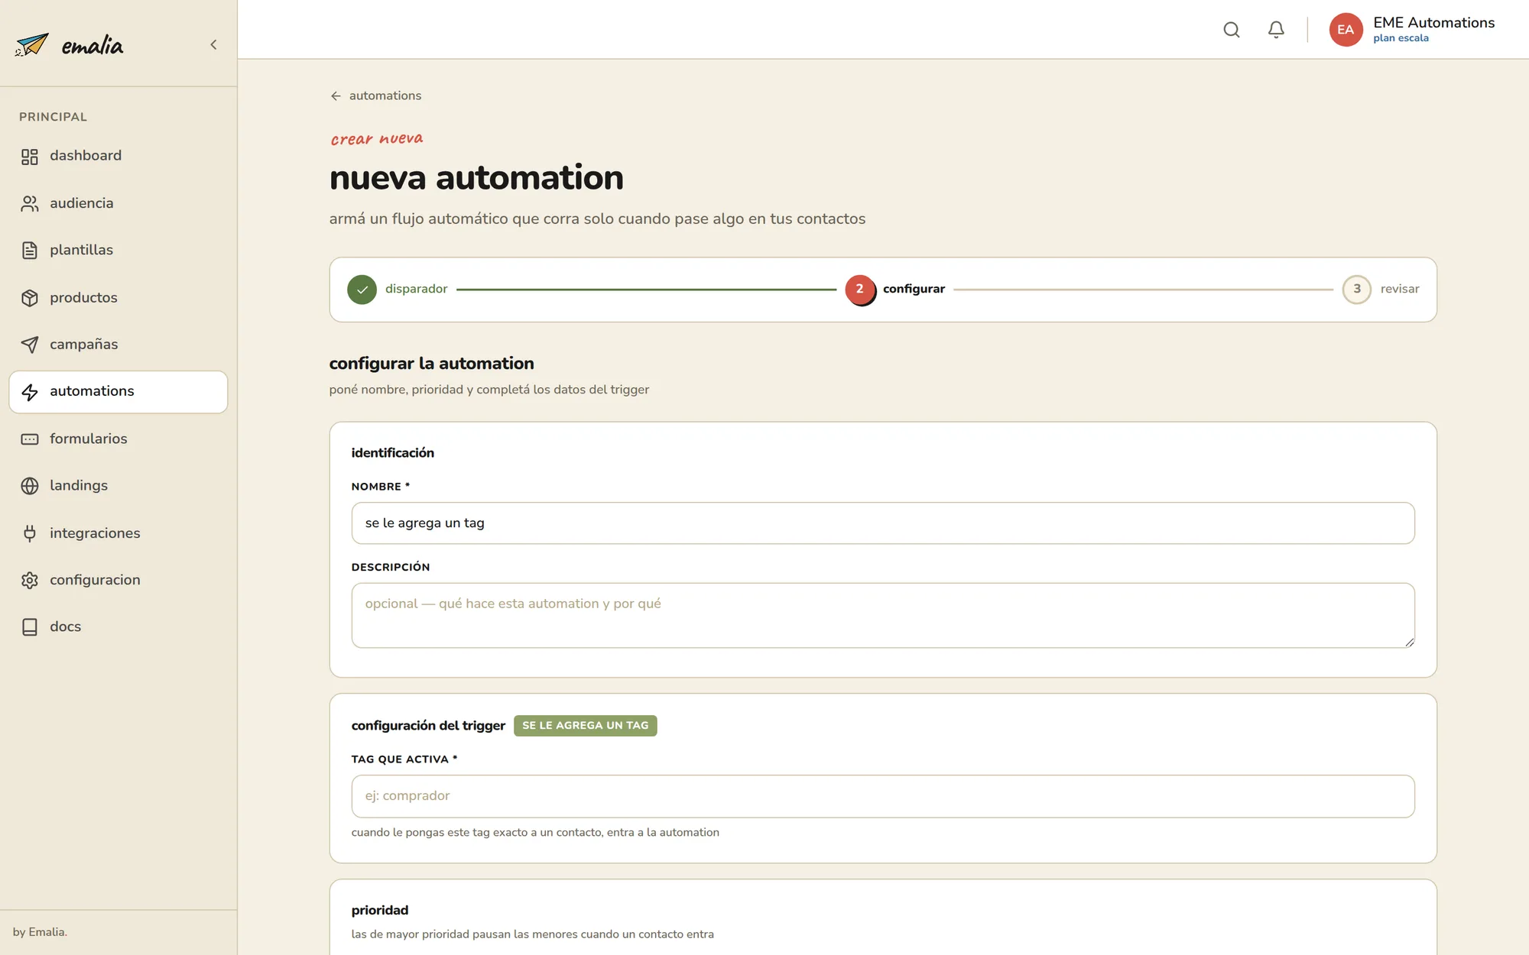
Task: Click the prioridad section heading
Action: [x=380, y=911]
